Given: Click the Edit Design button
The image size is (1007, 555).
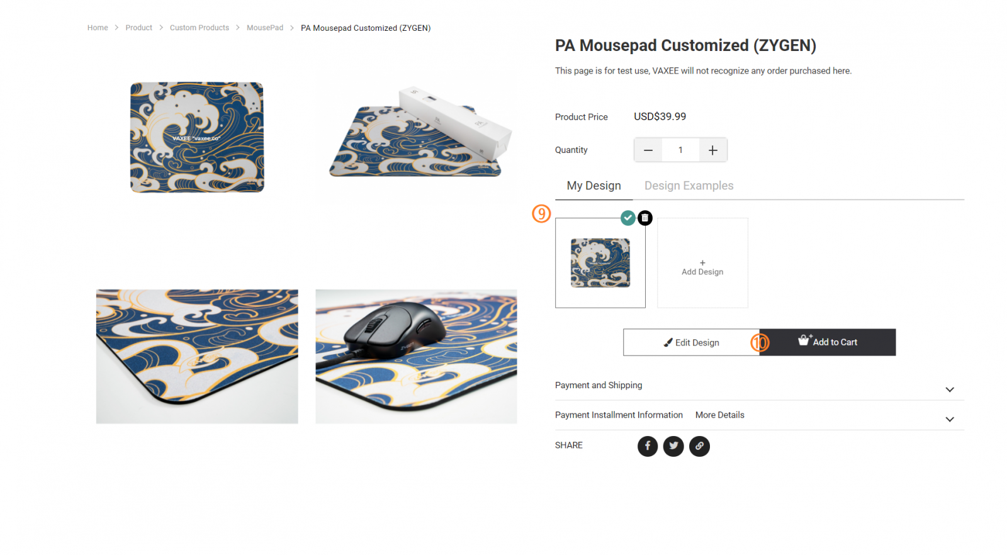Looking at the screenshot, I should pyautogui.click(x=691, y=342).
